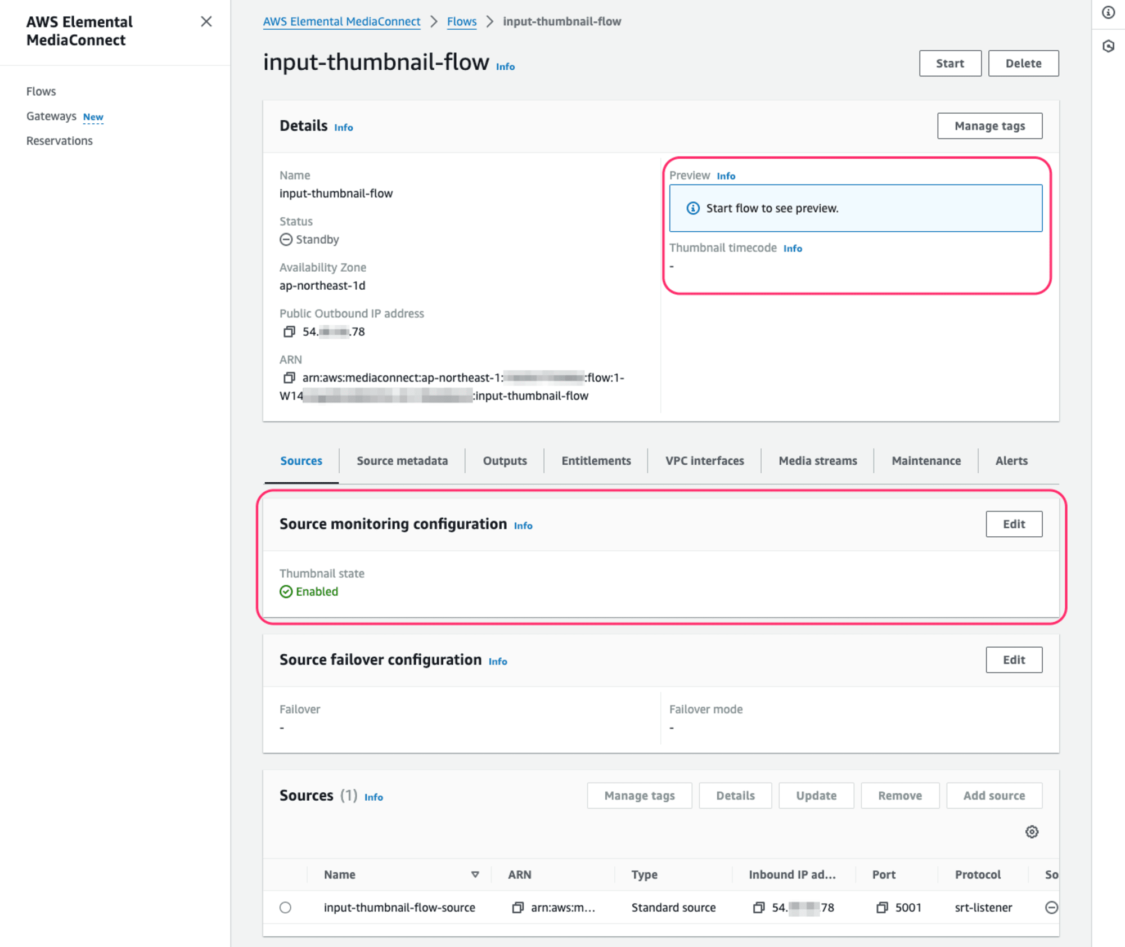
Task: Delete the input-thumbnail-flow
Action: click(x=1023, y=63)
